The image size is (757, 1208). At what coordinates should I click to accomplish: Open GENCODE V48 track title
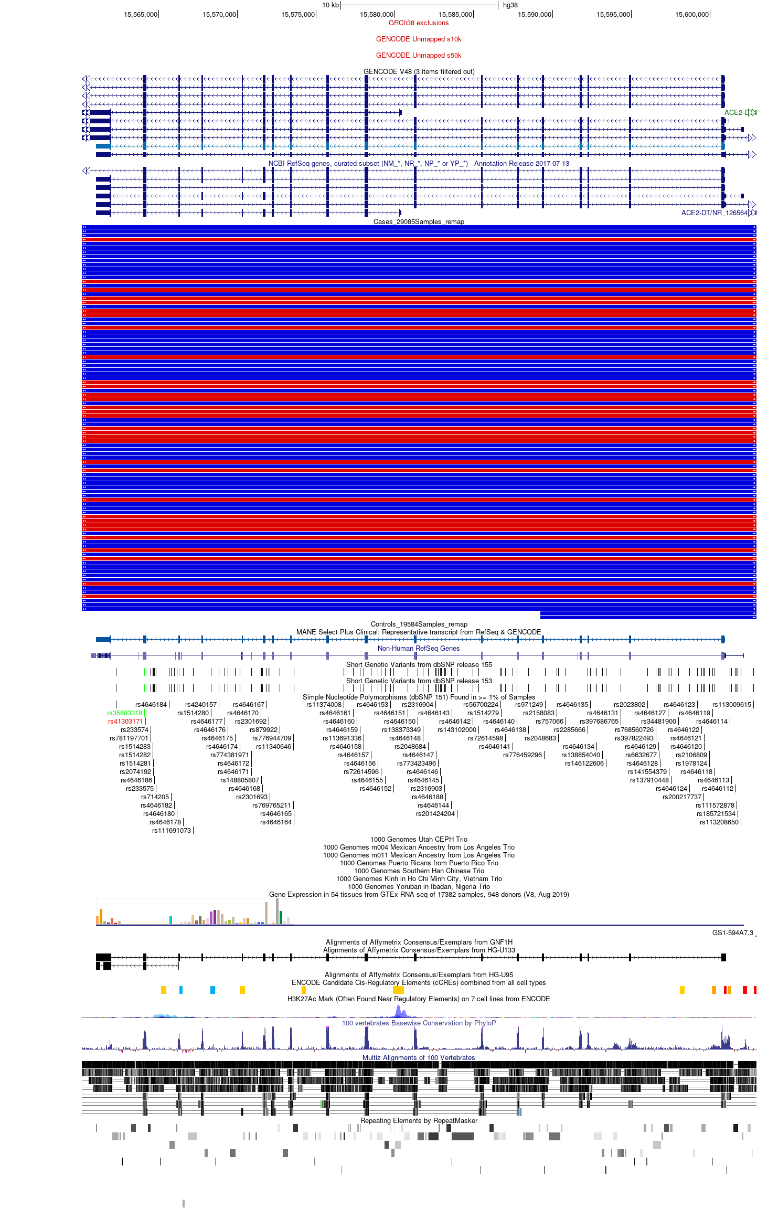pyautogui.click(x=418, y=71)
